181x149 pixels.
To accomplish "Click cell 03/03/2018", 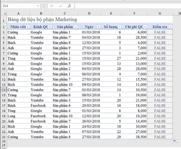I will (x=89, y=90).
